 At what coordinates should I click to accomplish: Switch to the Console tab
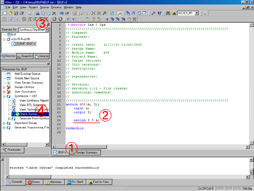[x=15, y=182]
